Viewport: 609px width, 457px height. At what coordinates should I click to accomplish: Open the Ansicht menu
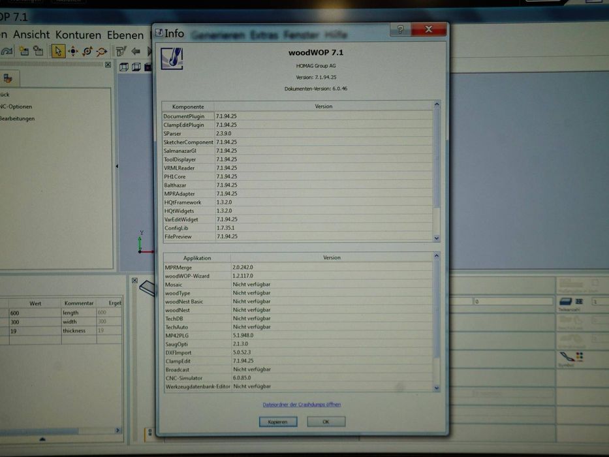31,35
